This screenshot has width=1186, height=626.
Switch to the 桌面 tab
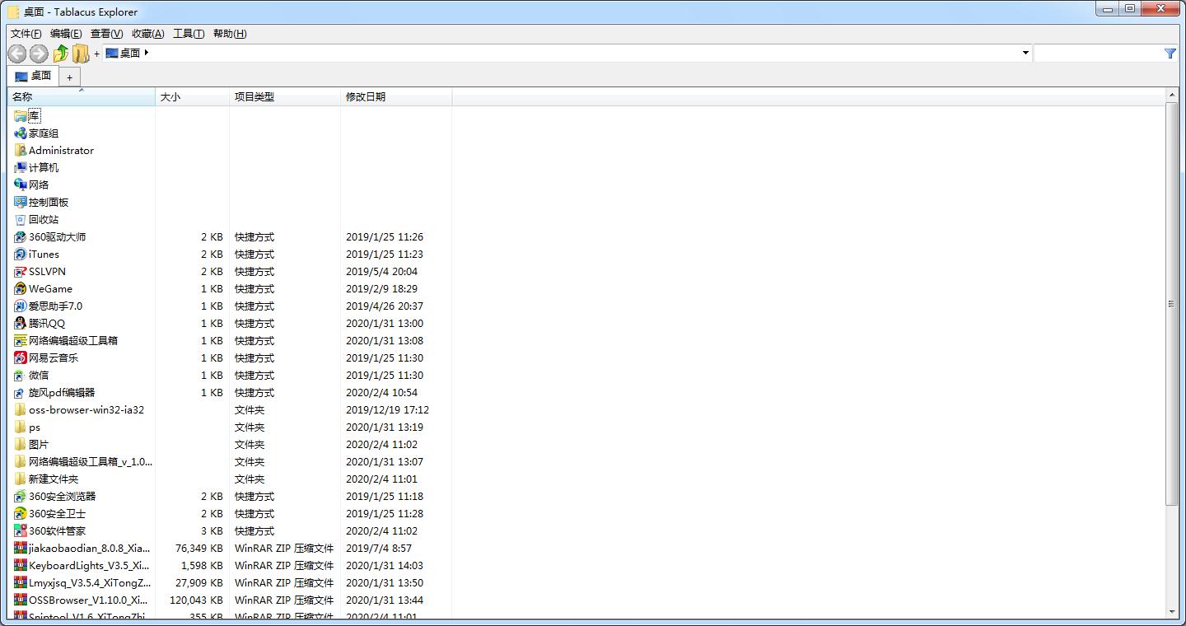click(x=34, y=77)
